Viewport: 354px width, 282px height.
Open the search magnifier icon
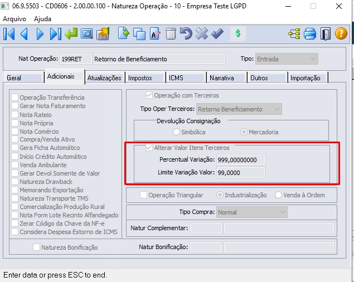click(87, 34)
